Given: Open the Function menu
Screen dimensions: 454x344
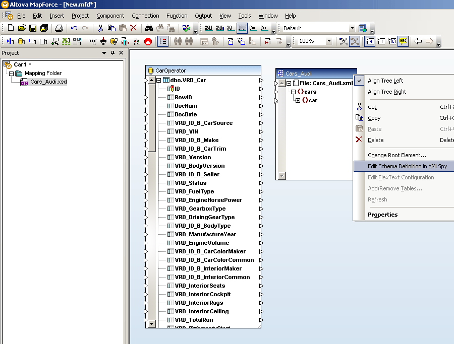Looking at the screenshot, I should pyautogui.click(x=177, y=16).
